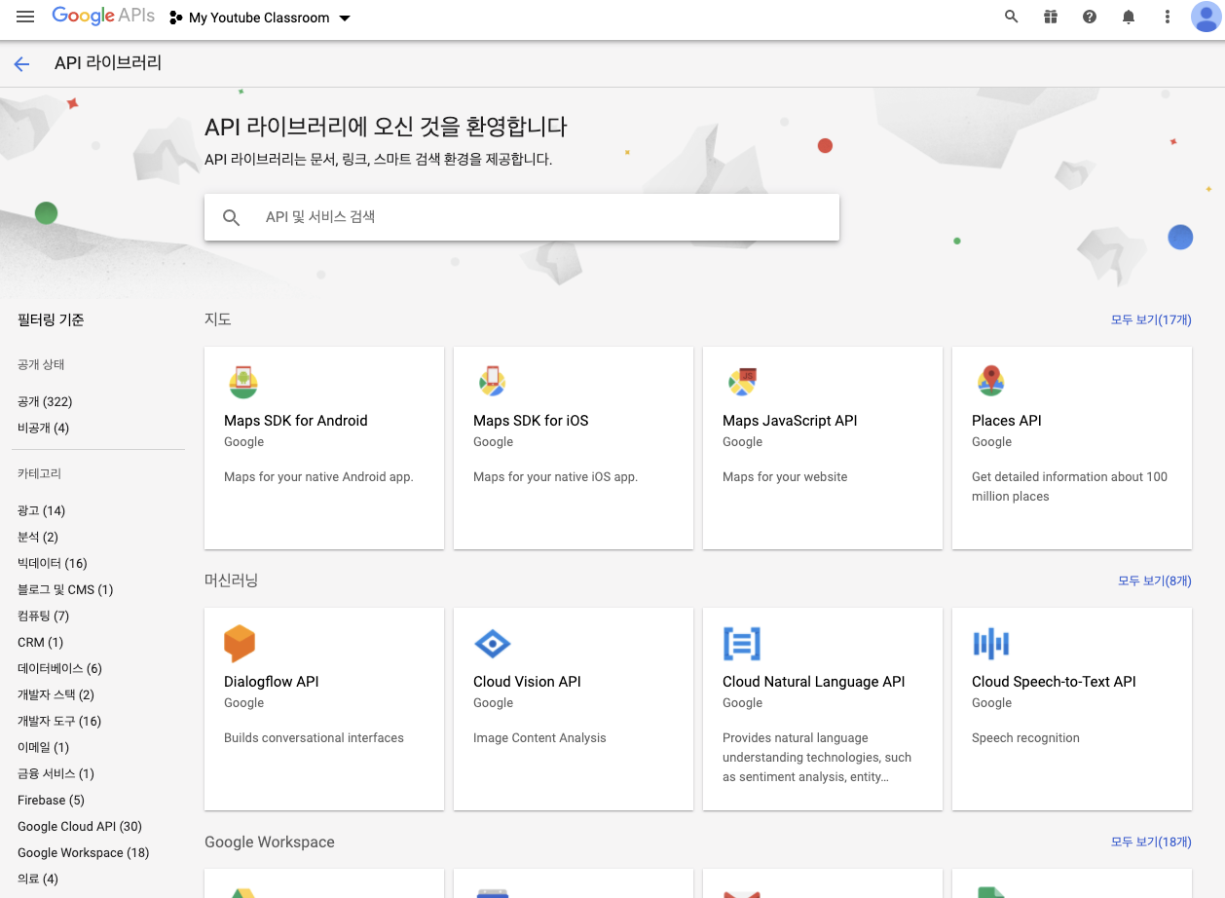
Task: Filter by category 이메일 (1)
Action: [43, 747]
